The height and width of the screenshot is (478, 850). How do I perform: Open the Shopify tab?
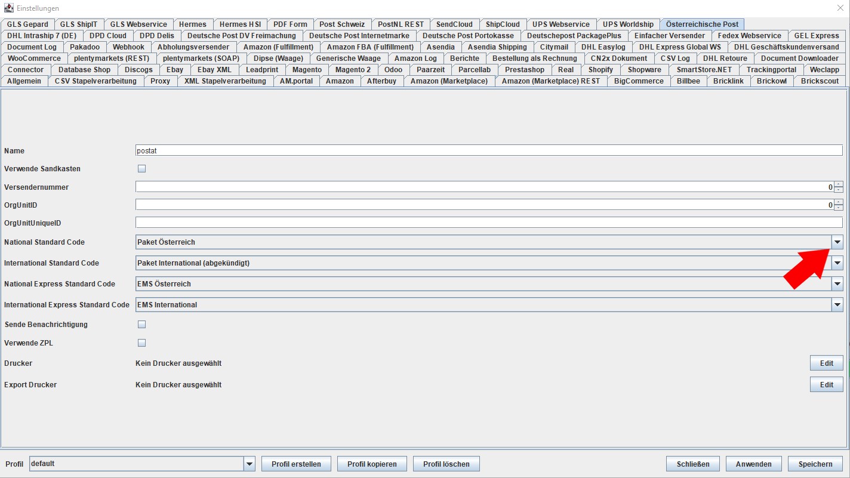point(600,70)
